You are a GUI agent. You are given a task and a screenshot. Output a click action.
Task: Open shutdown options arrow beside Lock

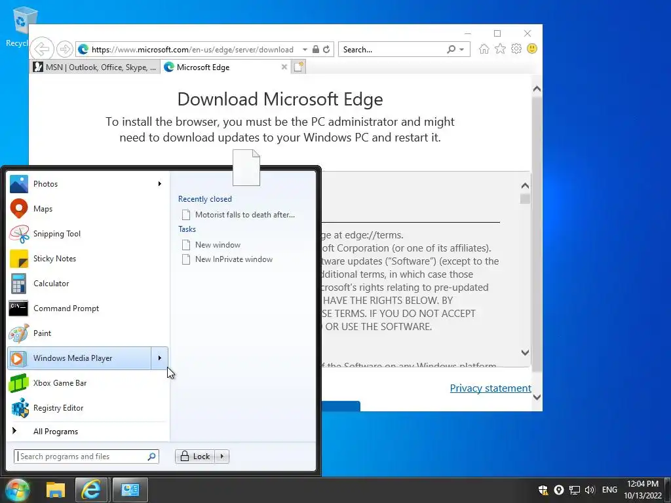tap(221, 456)
